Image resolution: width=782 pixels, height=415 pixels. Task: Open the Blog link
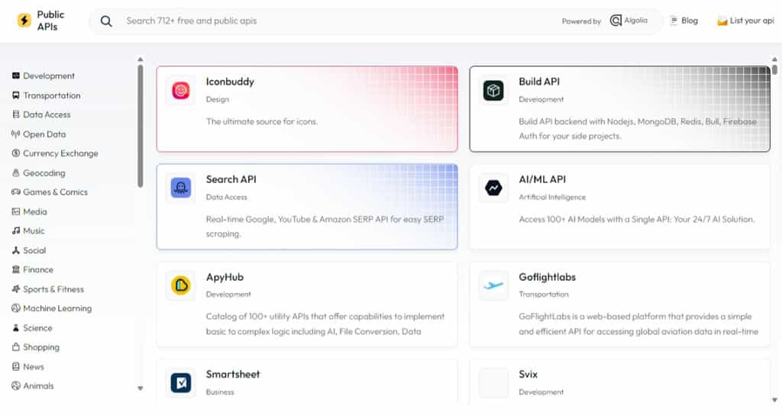(x=684, y=21)
